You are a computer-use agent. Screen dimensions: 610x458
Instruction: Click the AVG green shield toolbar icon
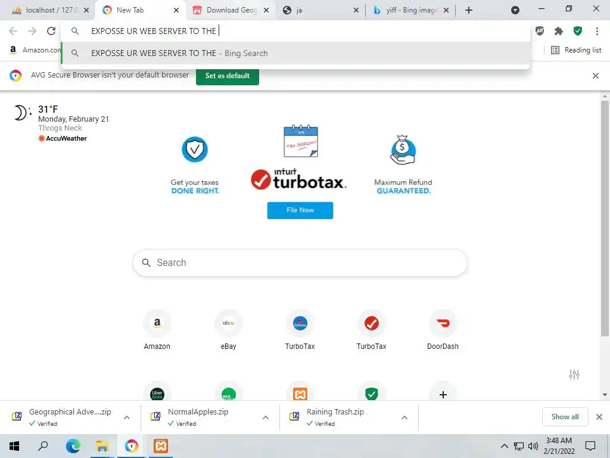click(578, 31)
